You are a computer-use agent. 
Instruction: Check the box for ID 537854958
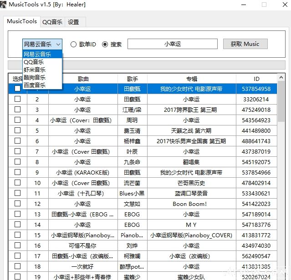17,89
